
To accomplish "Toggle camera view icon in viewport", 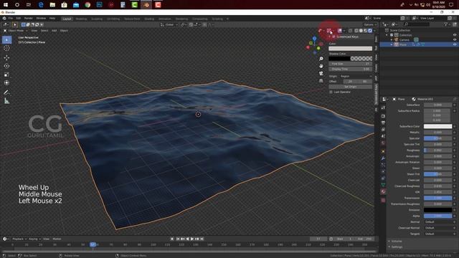I will pos(321,73).
